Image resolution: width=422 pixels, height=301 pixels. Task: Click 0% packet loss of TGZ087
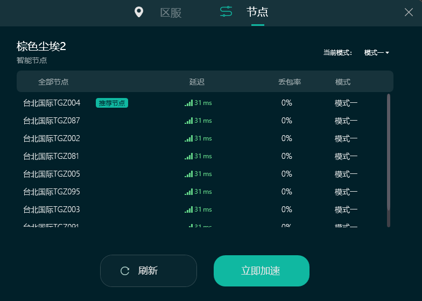coord(286,121)
